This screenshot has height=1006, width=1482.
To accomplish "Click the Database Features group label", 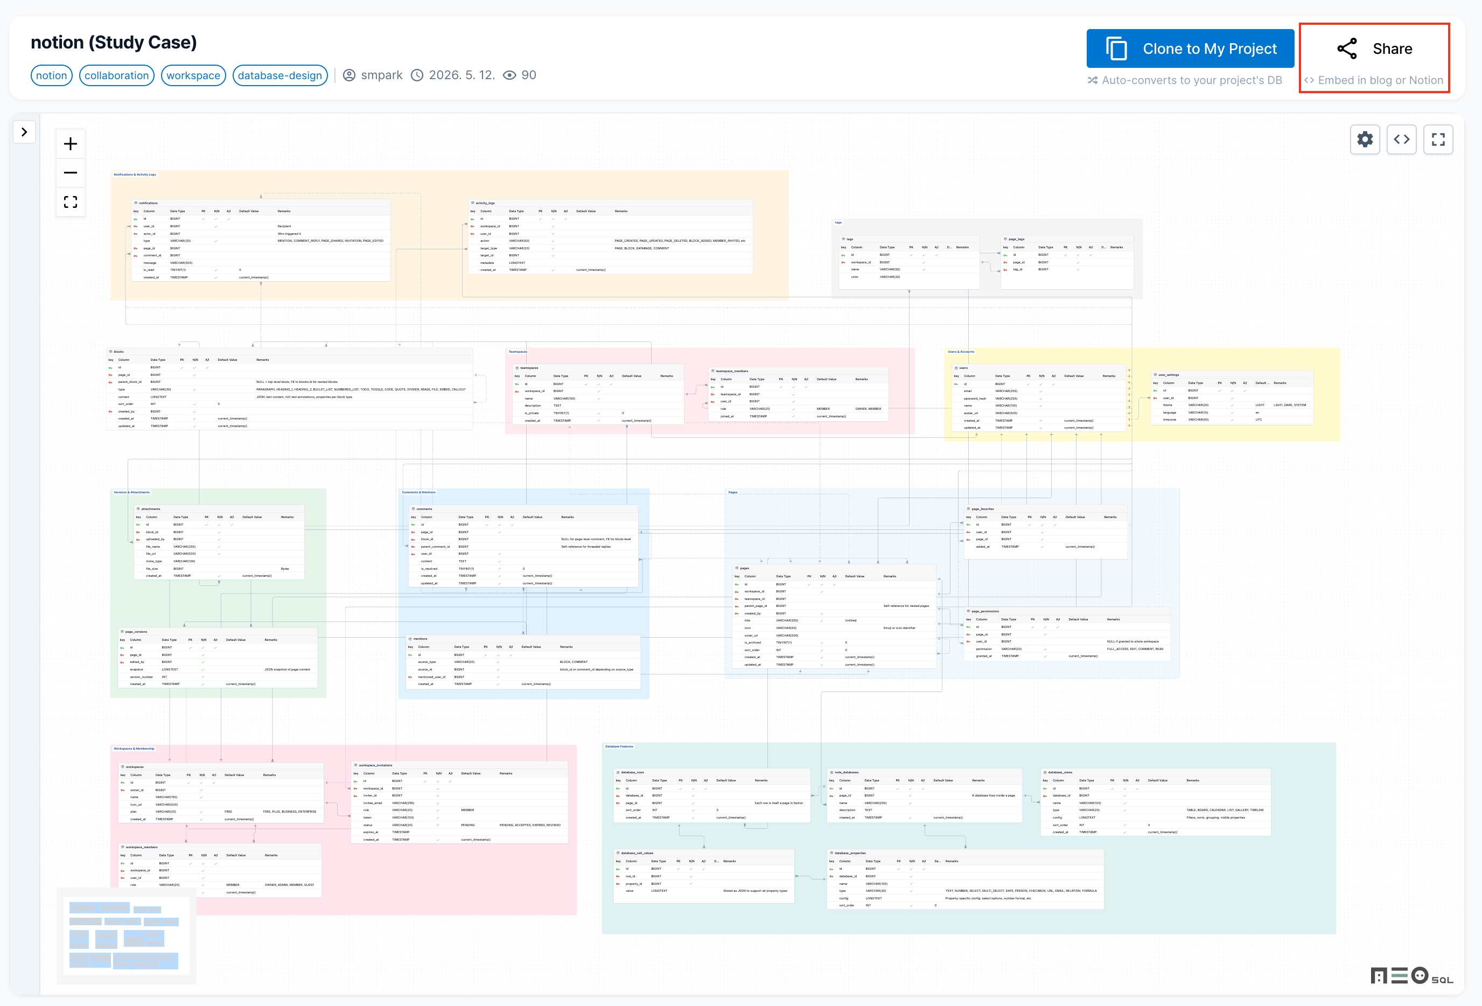I will pyautogui.click(x=619, y=746).
